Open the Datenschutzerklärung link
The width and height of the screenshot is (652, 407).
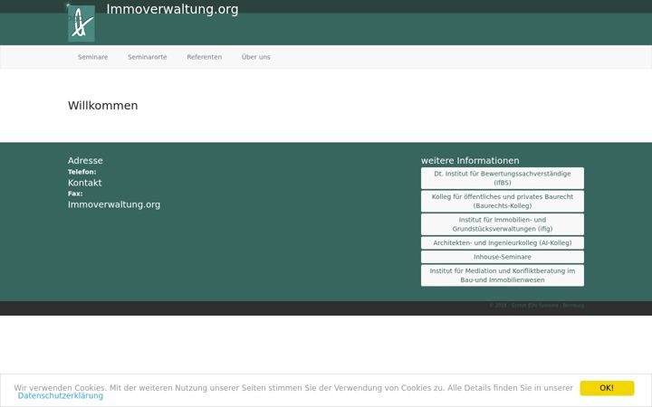61,396
